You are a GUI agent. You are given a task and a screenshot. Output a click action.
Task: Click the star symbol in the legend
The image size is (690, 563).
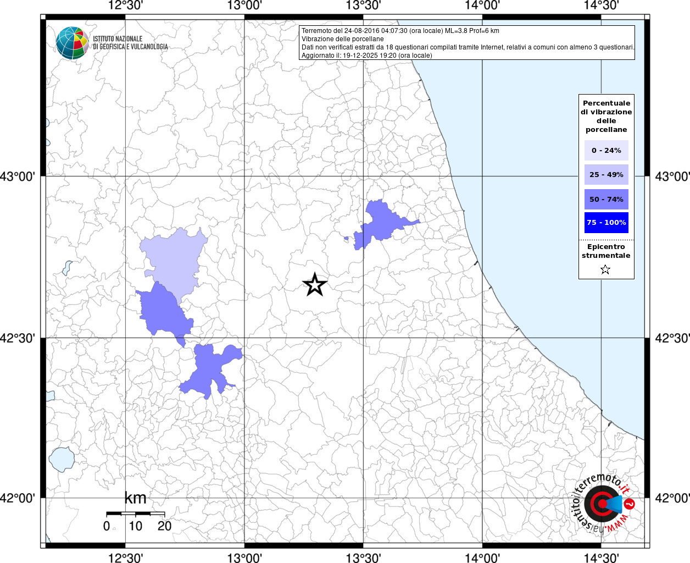[x=605, y=269]
